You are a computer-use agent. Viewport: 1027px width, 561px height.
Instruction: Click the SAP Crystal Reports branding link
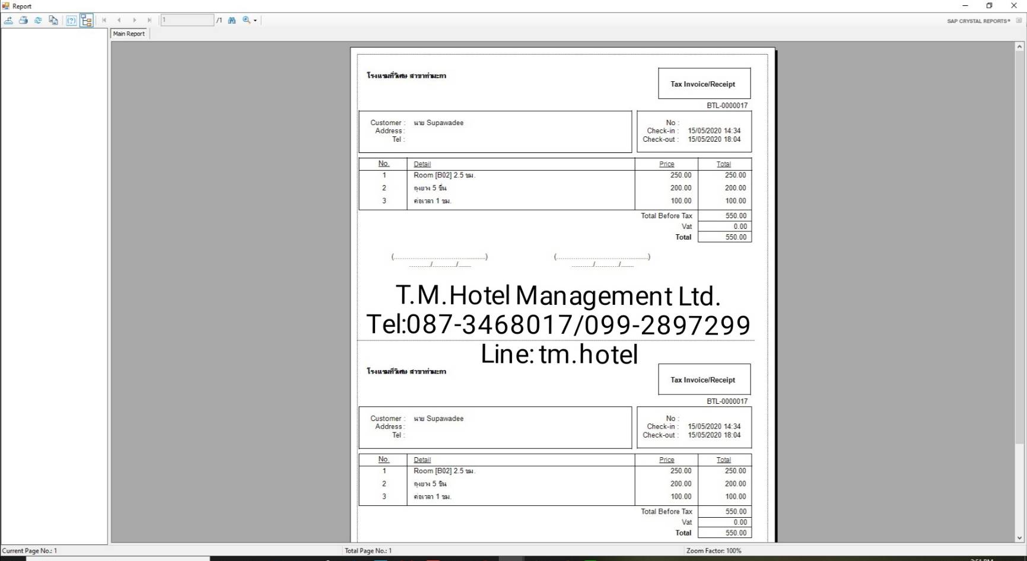coord(978,20)
